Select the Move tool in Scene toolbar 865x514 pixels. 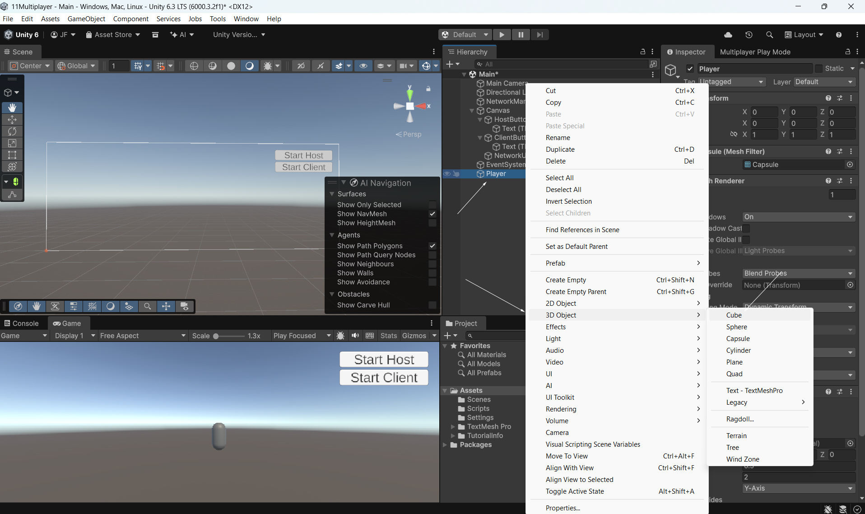[x=12, y=120]
